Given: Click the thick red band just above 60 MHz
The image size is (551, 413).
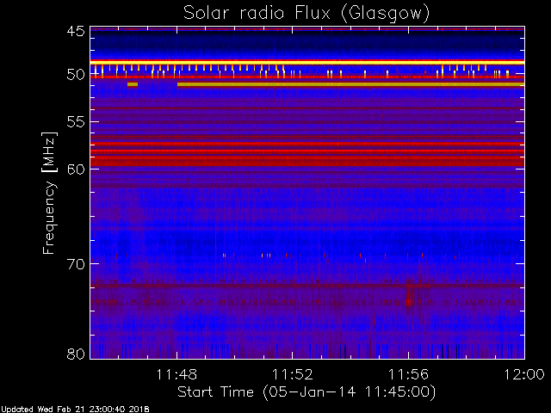Looking at the screenshot, I should pos(307,161).
